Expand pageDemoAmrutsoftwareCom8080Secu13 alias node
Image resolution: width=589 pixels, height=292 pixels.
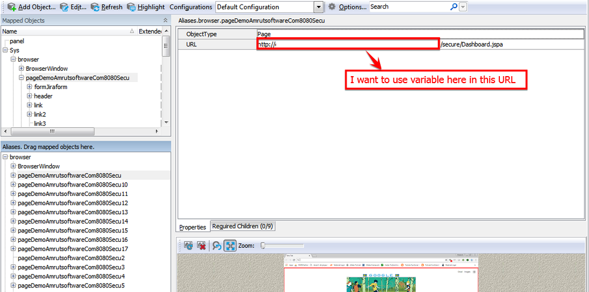tap(13, 212)
